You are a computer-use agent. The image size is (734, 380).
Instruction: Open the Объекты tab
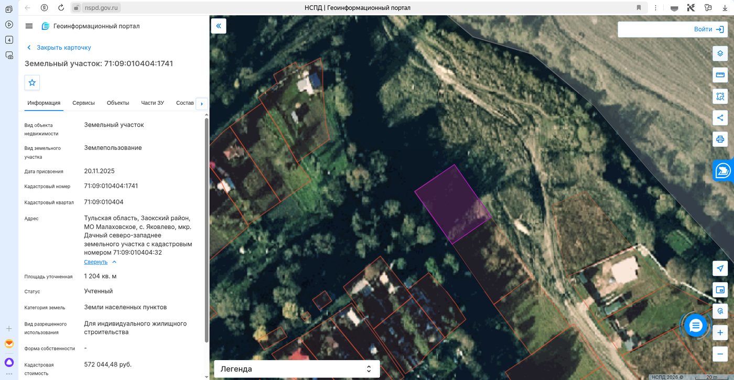[x=118, y=103]
